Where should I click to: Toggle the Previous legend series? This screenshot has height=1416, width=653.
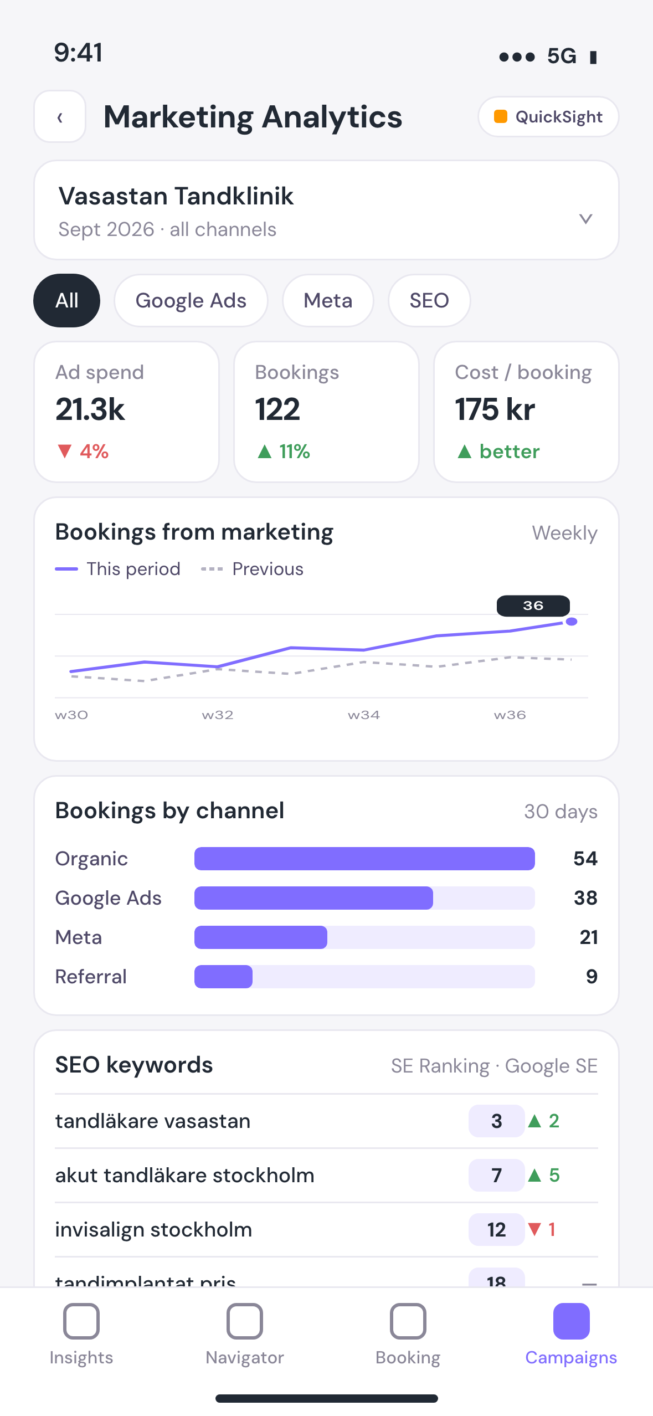coord(252,569)
